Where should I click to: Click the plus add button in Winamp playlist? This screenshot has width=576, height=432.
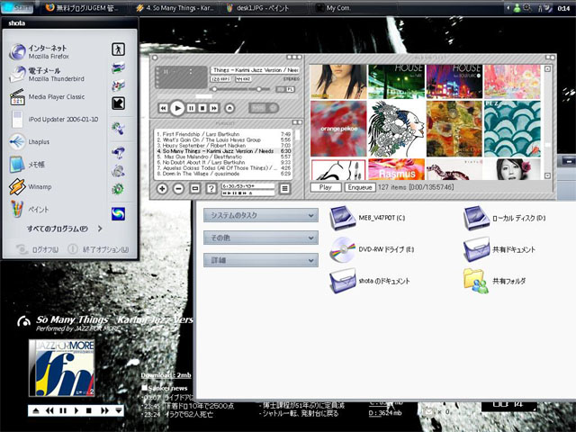tap(162, 189)
